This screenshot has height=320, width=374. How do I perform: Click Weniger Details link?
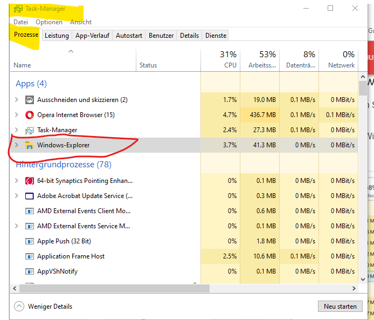(50, 307)
